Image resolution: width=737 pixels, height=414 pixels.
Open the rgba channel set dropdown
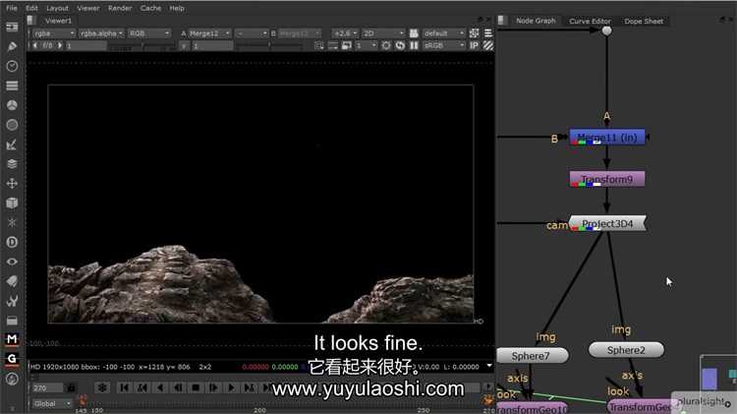tap(54, 33)
